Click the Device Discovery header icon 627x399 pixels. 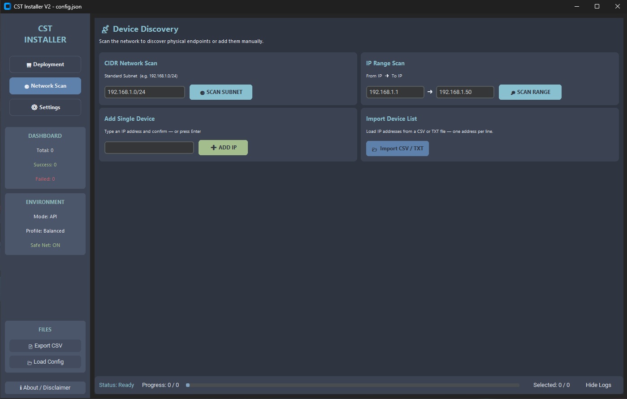[105, 30]
